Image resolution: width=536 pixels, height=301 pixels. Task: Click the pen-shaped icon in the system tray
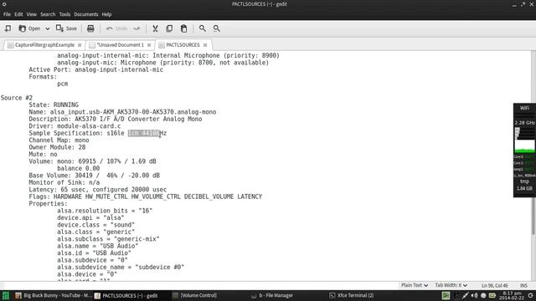tap(465, 295)
